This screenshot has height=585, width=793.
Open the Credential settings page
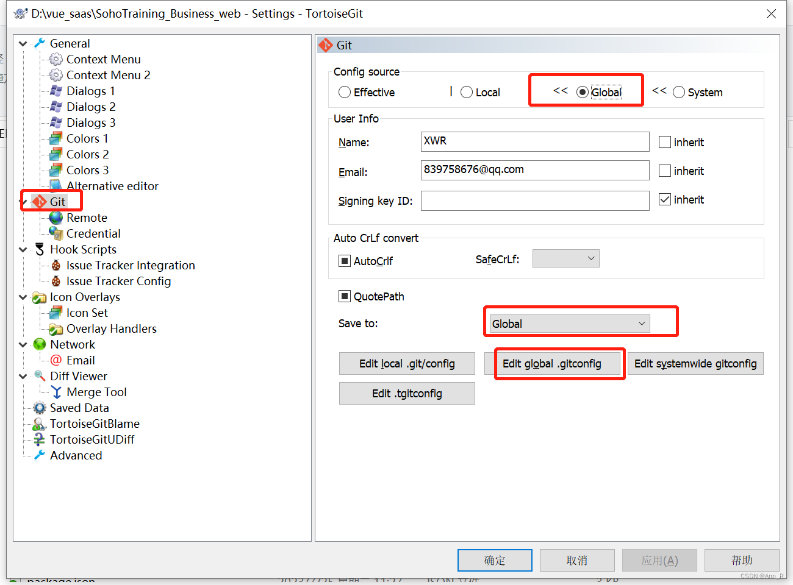[x=93, y=233]
